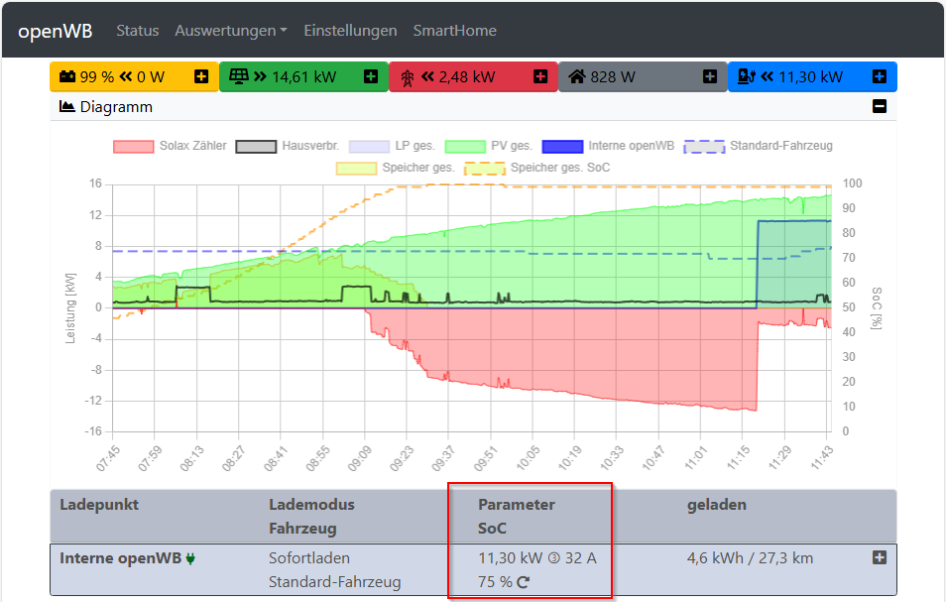Click the Parameter column header
Screen dimensions: 946x602
[x=517, y=505]
